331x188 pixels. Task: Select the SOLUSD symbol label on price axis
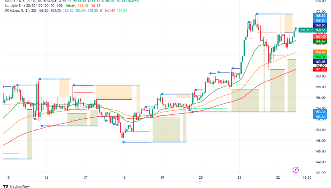click(x=305, y=30)
